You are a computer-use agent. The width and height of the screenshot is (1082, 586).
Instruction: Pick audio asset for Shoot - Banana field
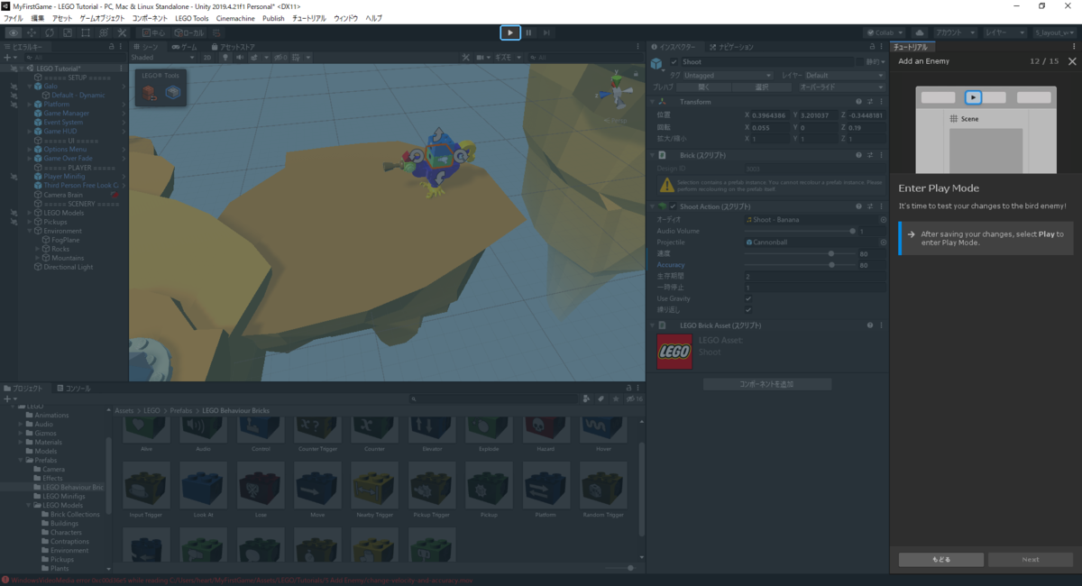point(883,220)
